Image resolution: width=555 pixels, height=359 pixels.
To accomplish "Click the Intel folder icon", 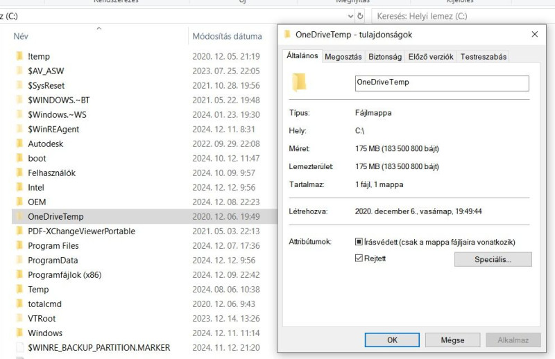I will point(19,187).
